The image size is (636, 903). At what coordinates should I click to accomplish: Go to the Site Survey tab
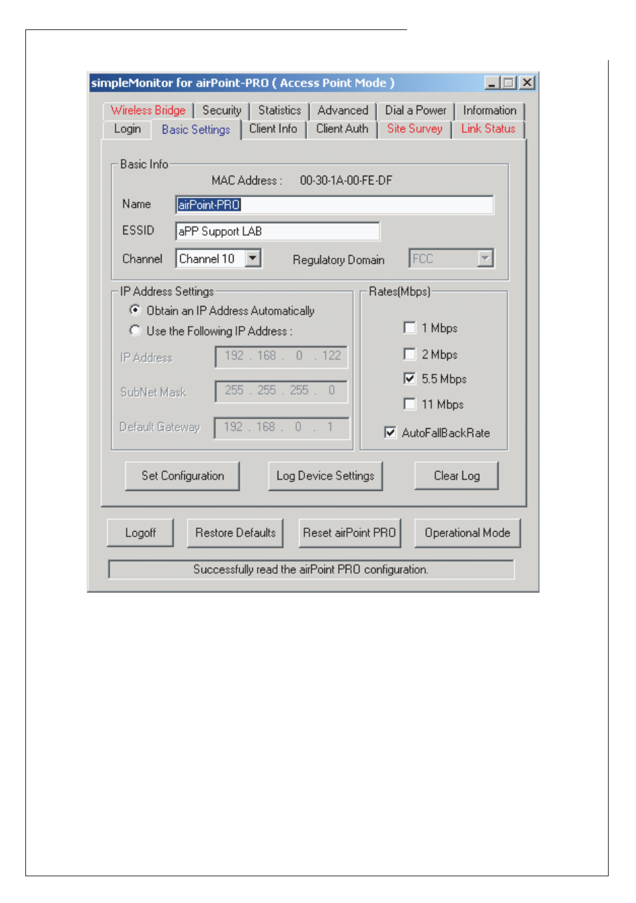click(414, 129)
